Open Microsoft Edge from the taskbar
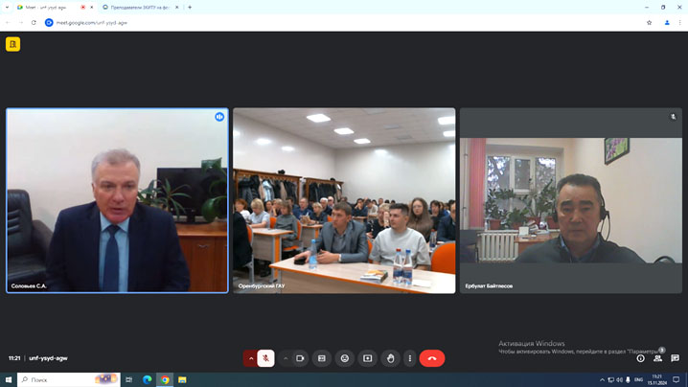Image resolution: width=688 pixels, height=387 pixels. pos(148,379)
